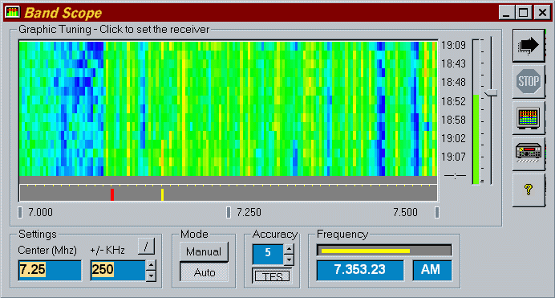Open the spectrum display monitor icon
This screenshot has width=555, height=298.
pyautogui.click(x=529, y=118)
